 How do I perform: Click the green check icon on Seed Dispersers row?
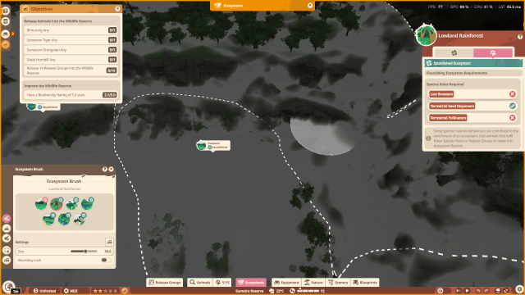coord(512,106)
